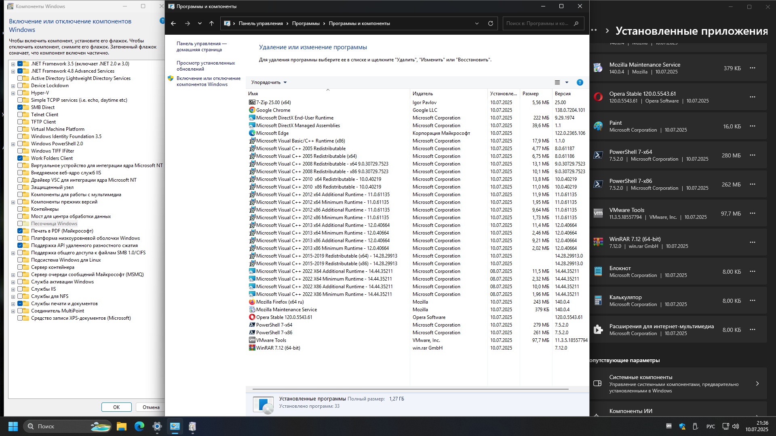Click Панель управления in the breadcrumb
Screen dimensions: 776x436
point(261,23)
